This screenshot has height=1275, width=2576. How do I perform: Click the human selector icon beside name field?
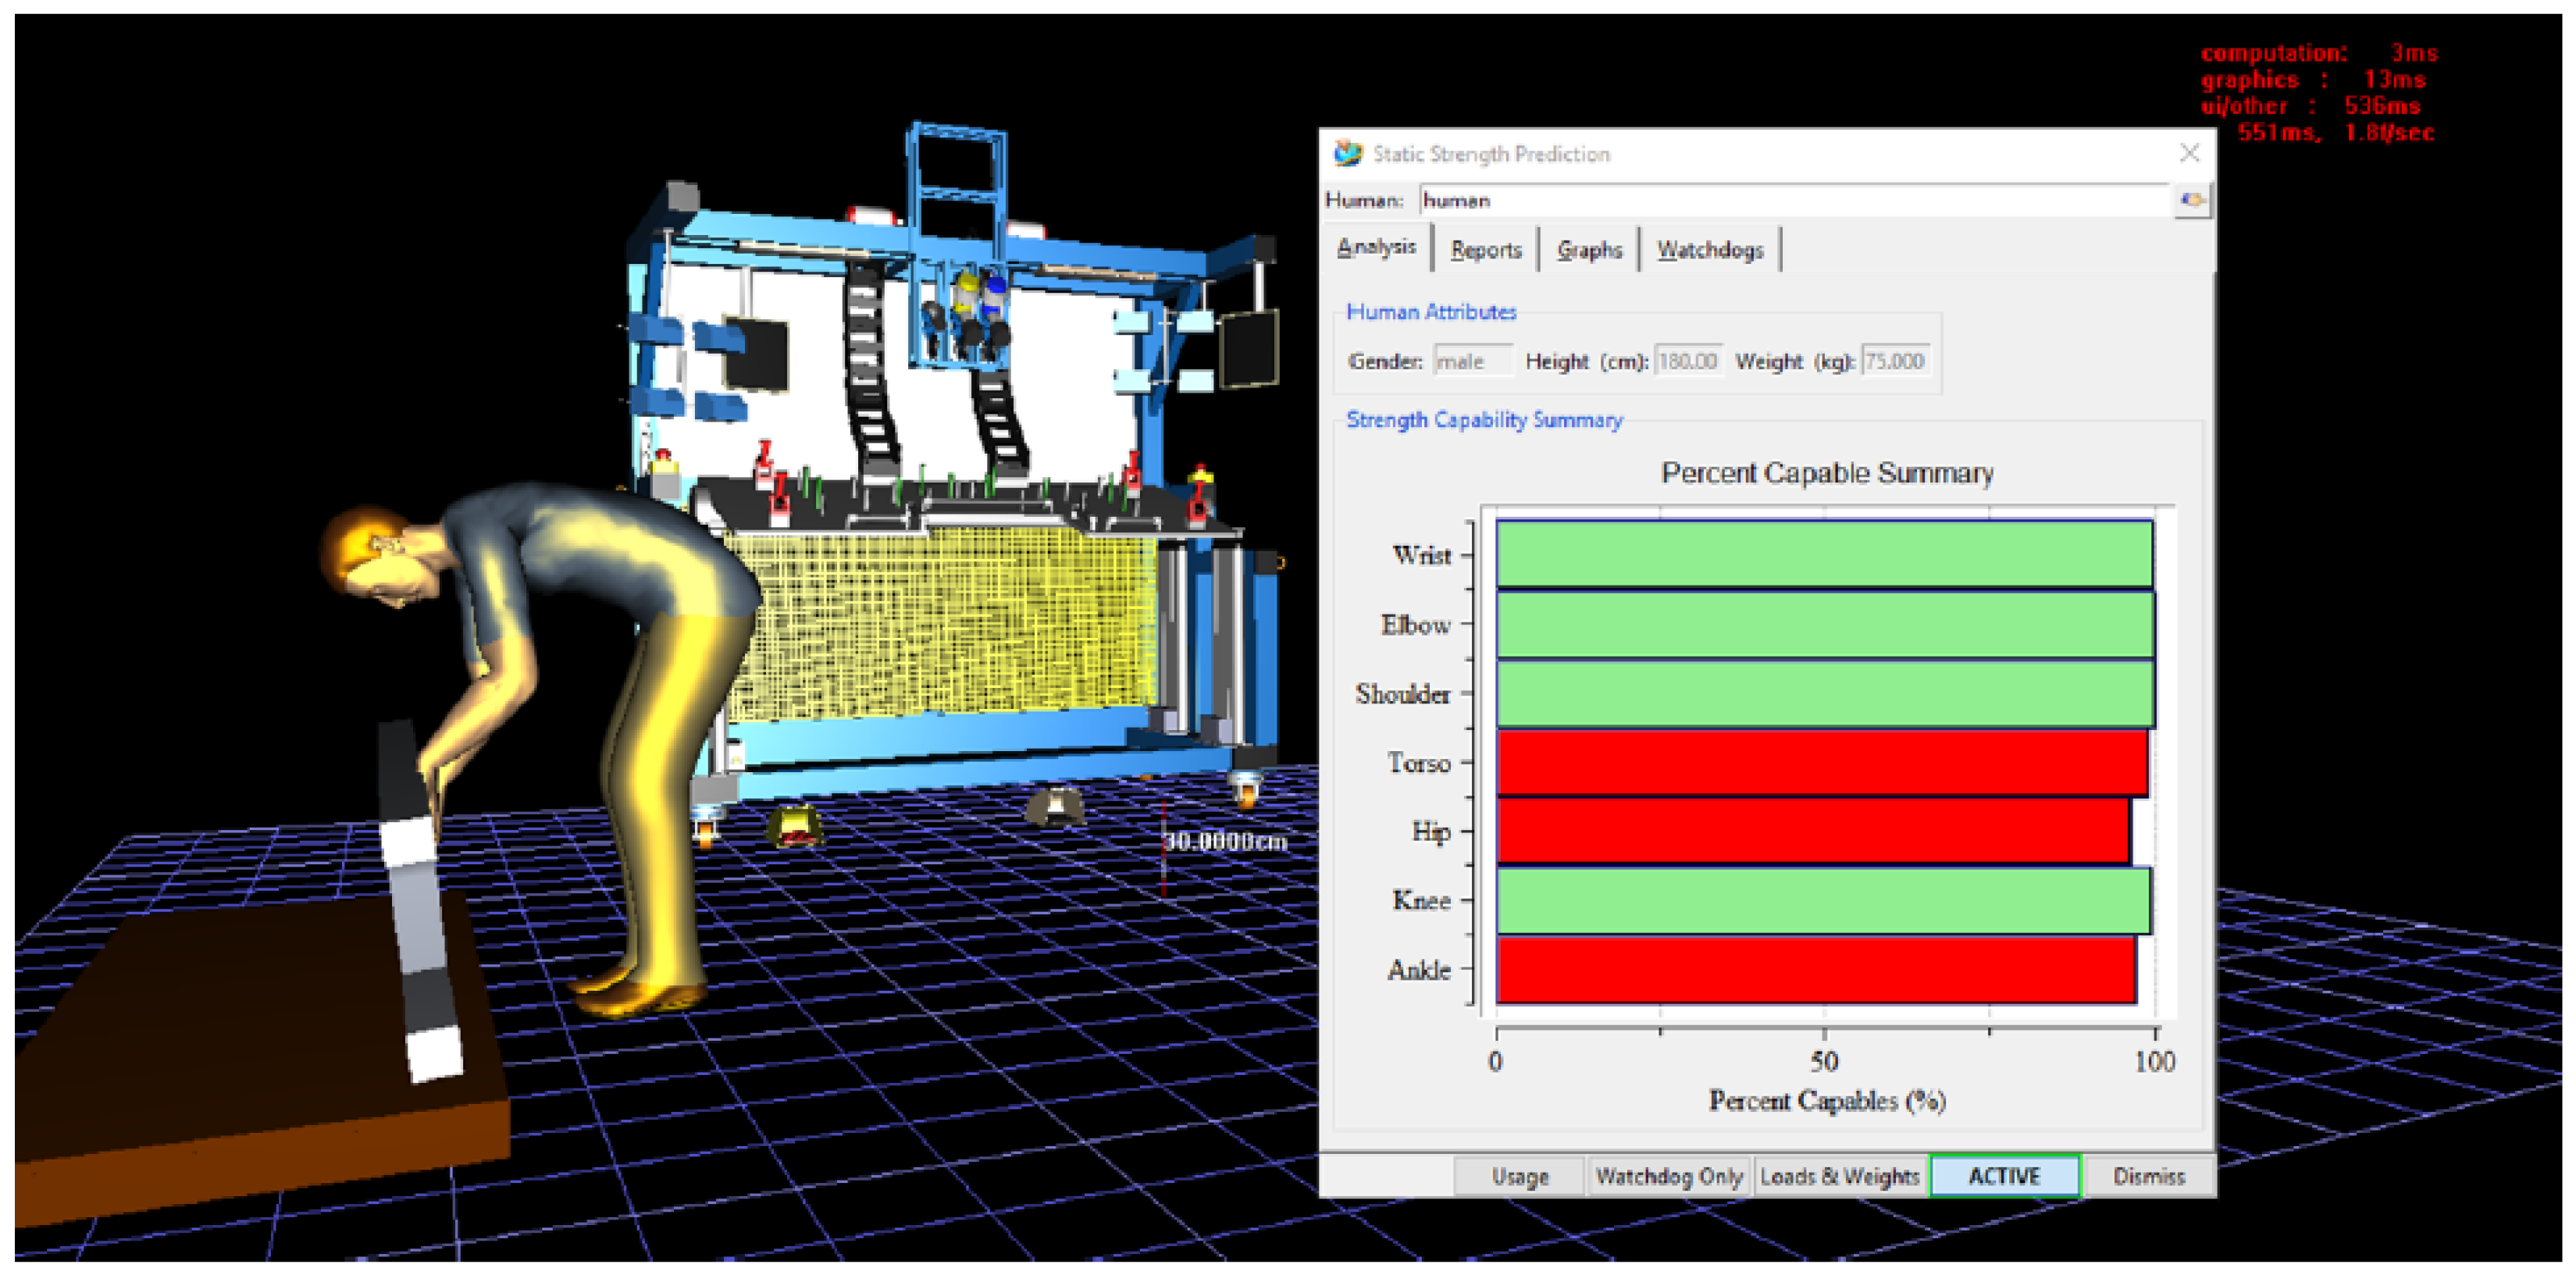(2191, 200)
